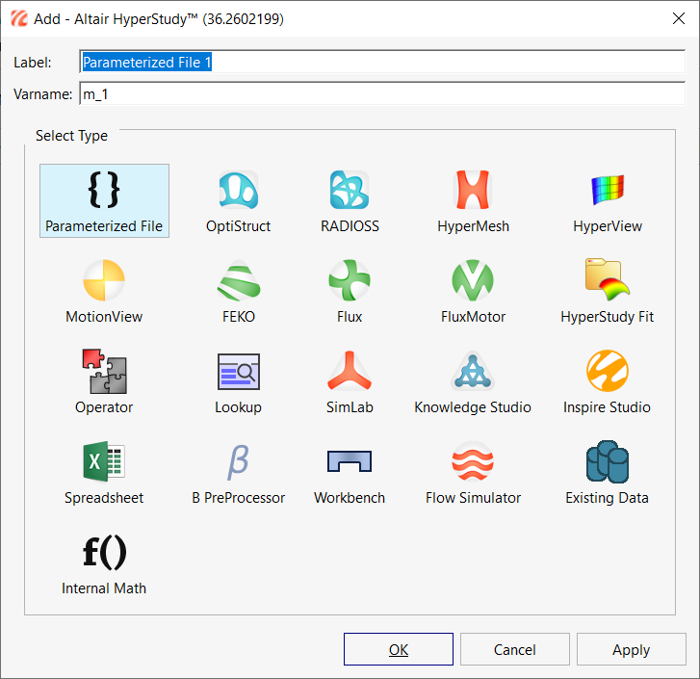This screenshot has height=679, width=700.
Task: Choose the MotionView model type
Action: point(104,281)
